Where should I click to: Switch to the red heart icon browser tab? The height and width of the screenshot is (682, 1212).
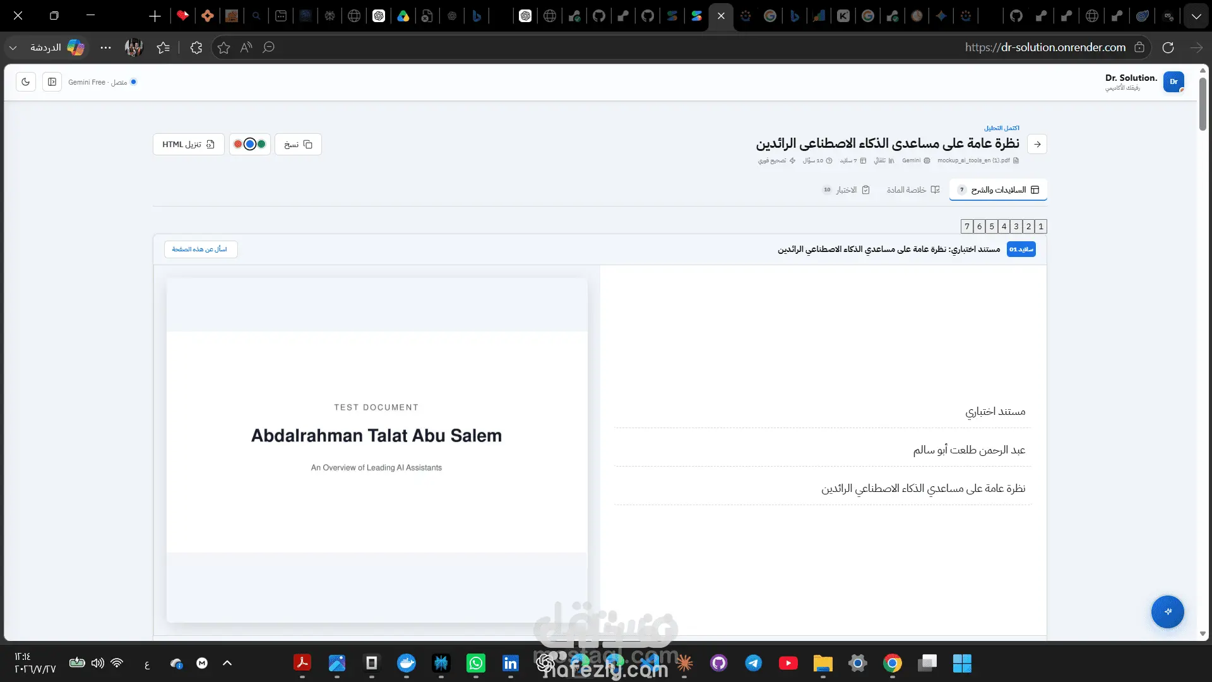point(182,16)
